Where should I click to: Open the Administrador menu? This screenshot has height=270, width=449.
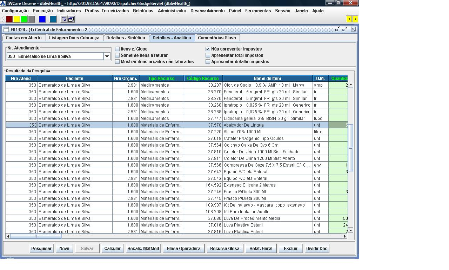point(172,11)
